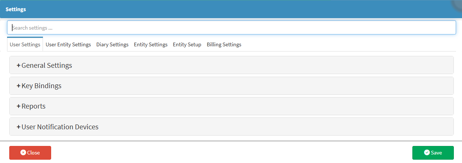Click the checkmark icon on Save button
462x163 pixels.
point(426,153)
